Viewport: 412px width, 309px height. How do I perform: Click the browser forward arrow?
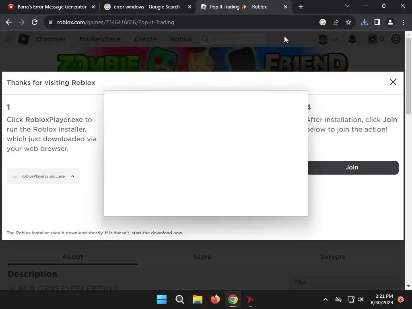tap(22, 23)
